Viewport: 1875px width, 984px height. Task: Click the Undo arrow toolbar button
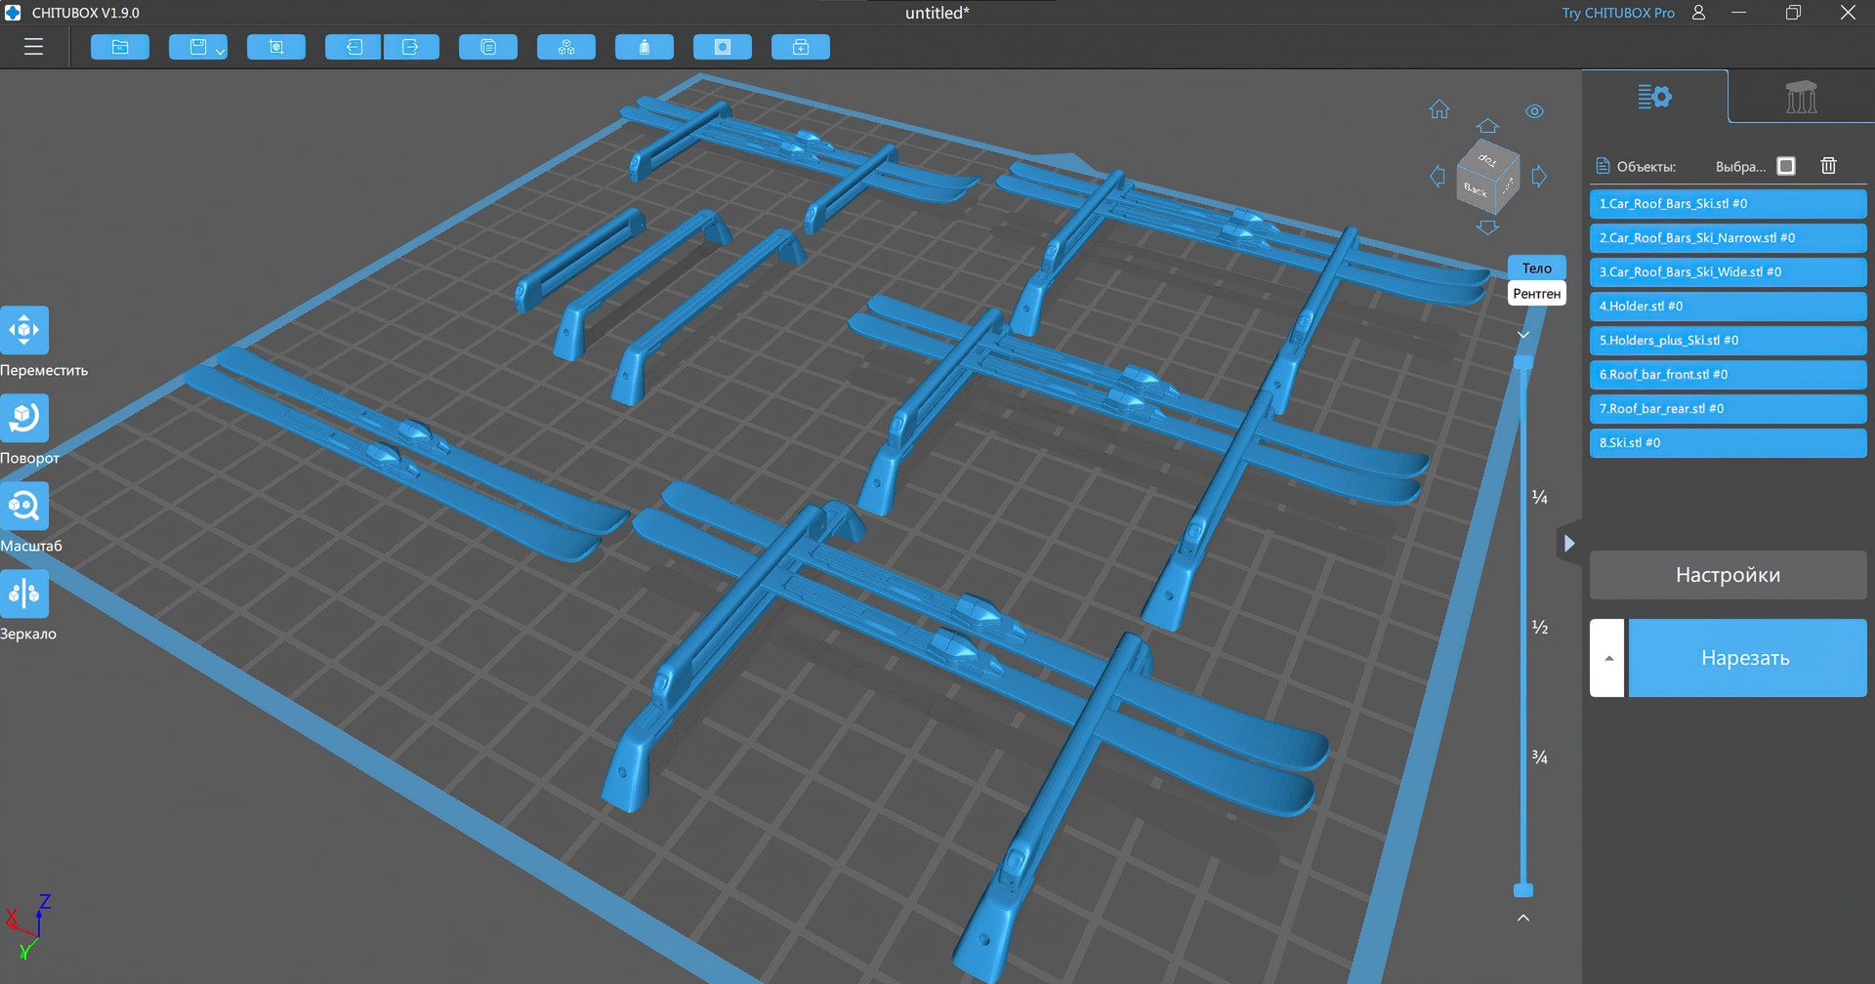click(354, 47)
